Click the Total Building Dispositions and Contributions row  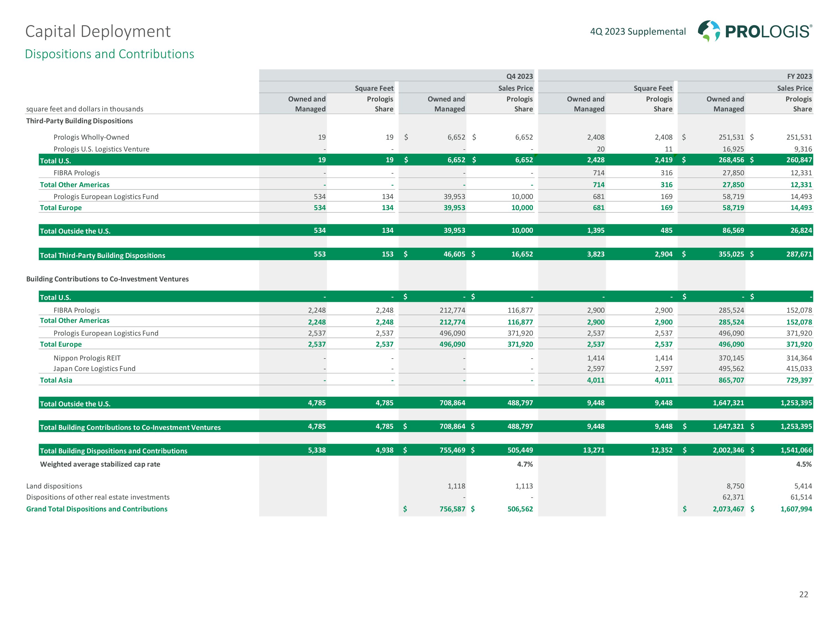[x=114, y=451]
